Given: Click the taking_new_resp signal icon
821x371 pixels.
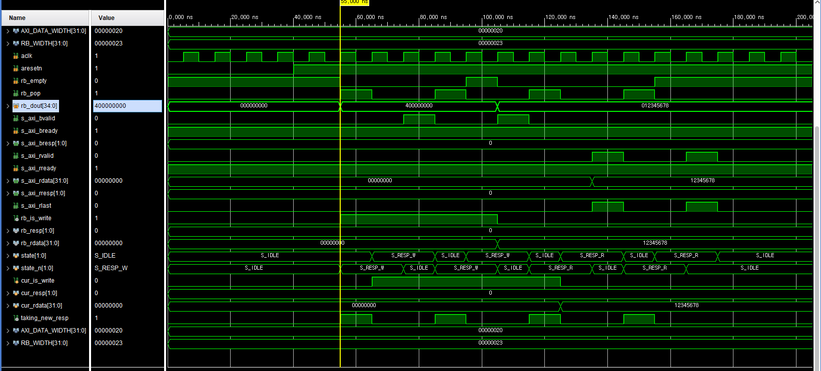Looking at the screenshot, I should point(16,318).
